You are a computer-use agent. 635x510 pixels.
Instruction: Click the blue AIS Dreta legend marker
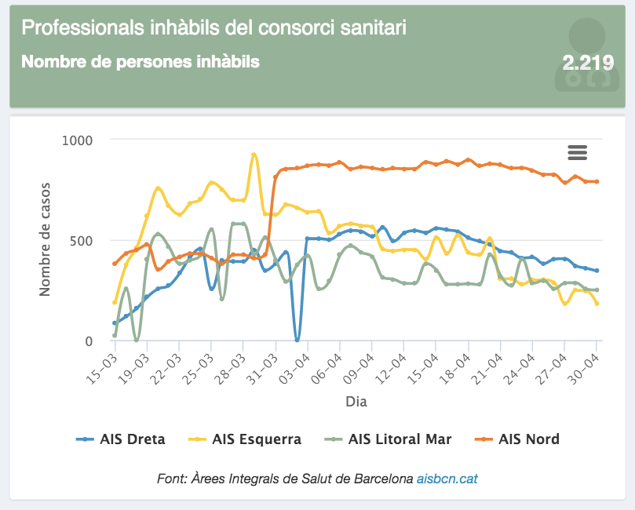tap(86, 439)
